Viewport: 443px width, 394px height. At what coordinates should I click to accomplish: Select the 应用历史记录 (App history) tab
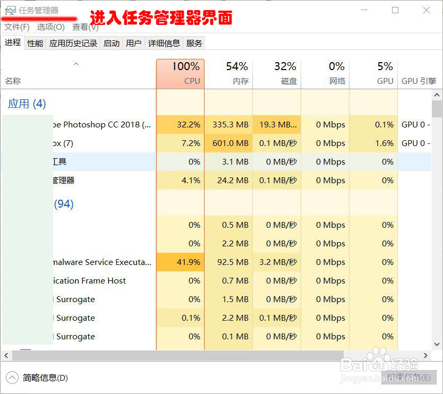pos(74,43)
